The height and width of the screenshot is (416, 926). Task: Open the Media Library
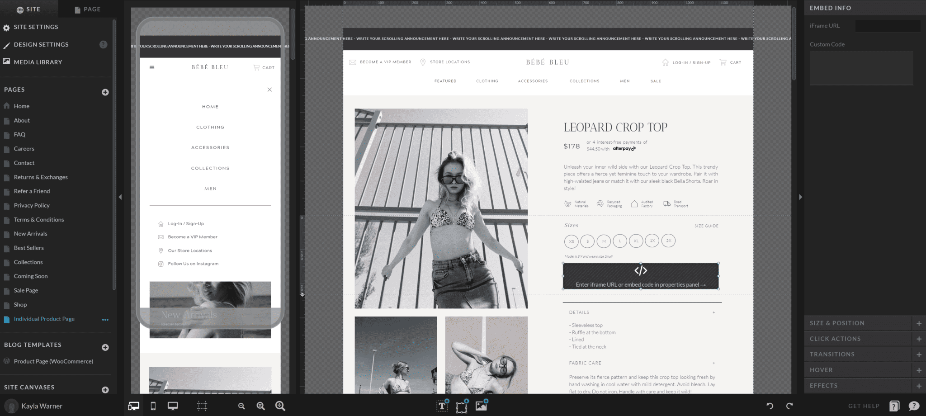coord(38,62)
